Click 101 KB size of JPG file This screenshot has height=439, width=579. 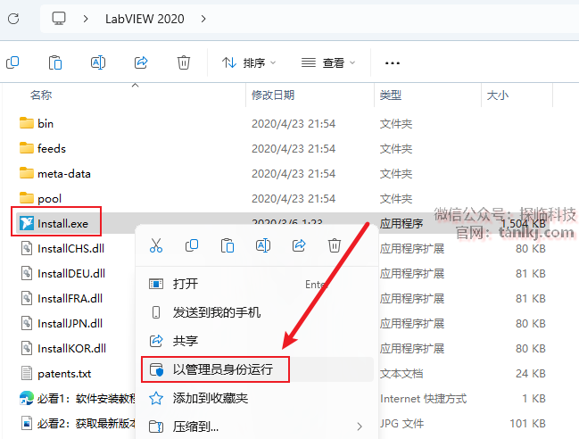click(x=527, y=424)
